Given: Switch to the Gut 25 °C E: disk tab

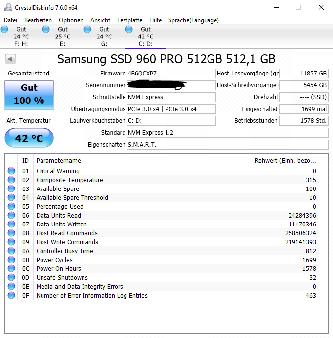Looking at the screenshot, I should [x=63, y=37].
